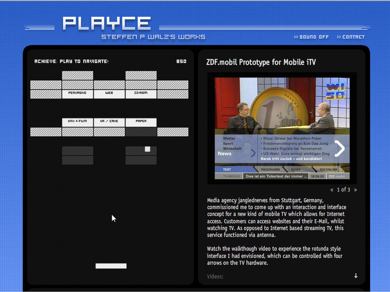390x292 pixels.
Task: Click the Achieve: Play to Navigate! text
Action: (x=71, y=62)
